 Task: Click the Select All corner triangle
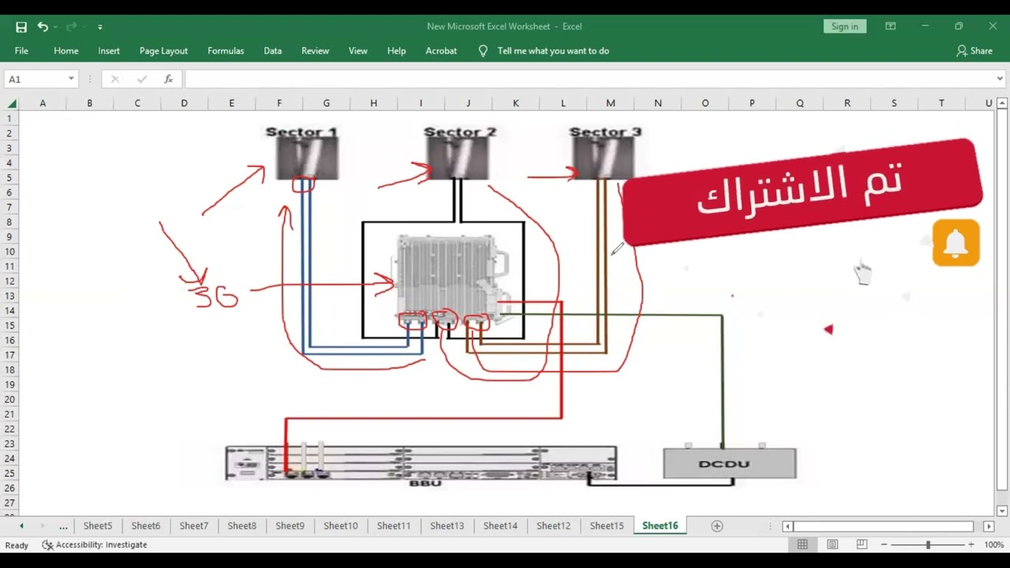(x=11, y=103)
